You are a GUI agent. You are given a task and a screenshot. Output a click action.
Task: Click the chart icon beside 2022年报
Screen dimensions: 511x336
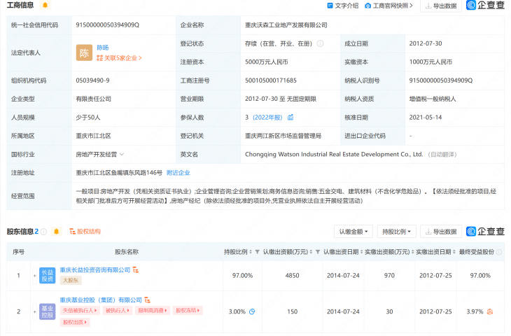[x=290, y=118]
